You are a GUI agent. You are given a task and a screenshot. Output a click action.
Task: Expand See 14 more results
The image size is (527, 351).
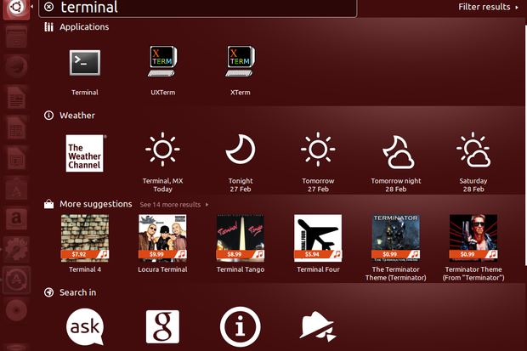pyautogui.click(x=173, y=205)
